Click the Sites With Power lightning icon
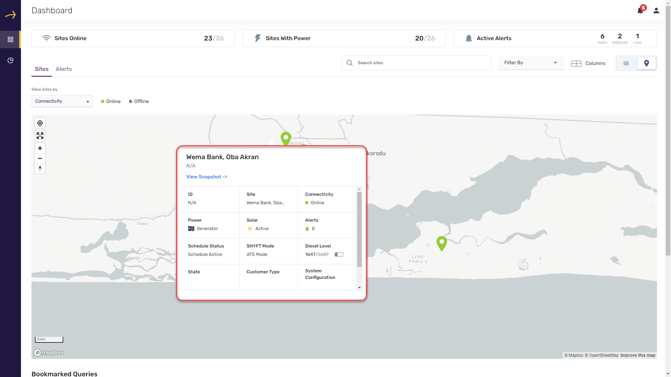The height and width of the screenshot is (377, 671). click(x=258, y=38)
